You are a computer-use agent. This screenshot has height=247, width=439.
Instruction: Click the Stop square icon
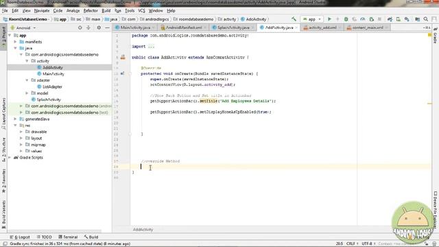tap(379, 19)
